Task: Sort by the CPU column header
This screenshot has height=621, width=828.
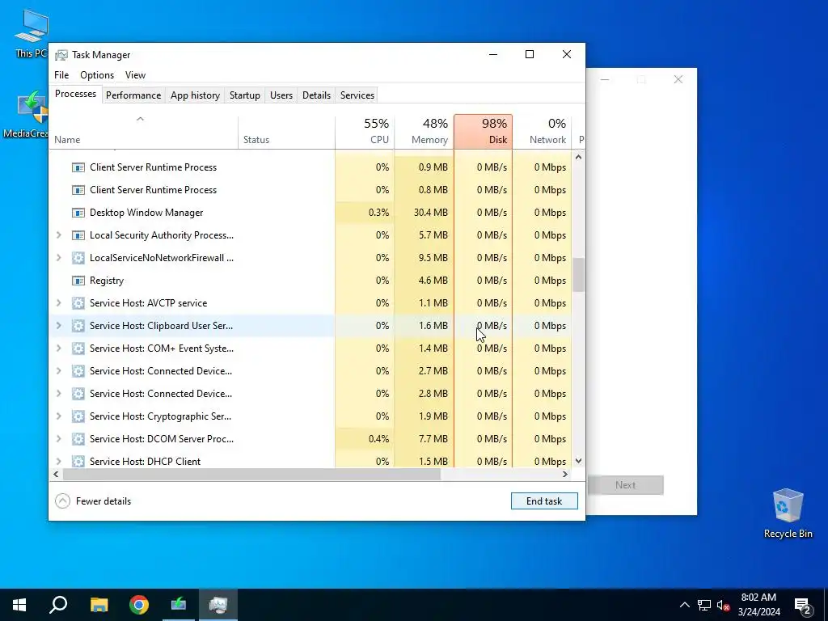Action: (365, 132)
